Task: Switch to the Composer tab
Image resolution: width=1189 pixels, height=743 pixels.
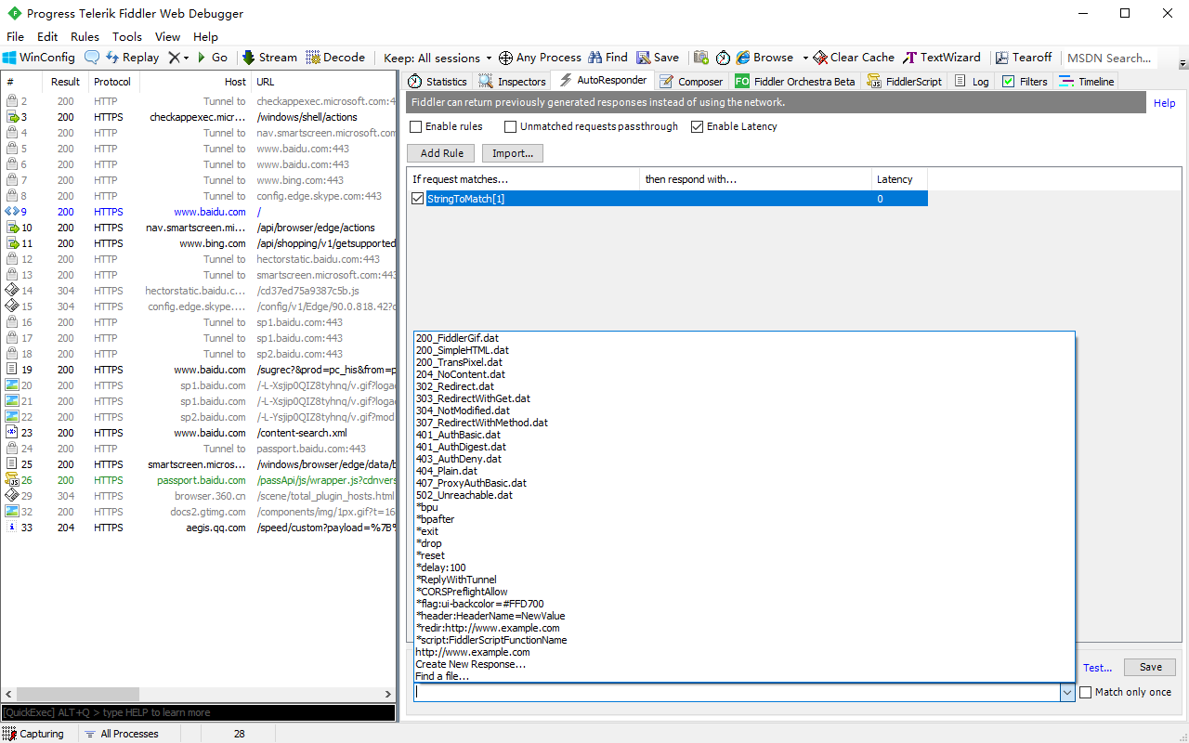Action: pyautogui.click(x=691, y=82)
